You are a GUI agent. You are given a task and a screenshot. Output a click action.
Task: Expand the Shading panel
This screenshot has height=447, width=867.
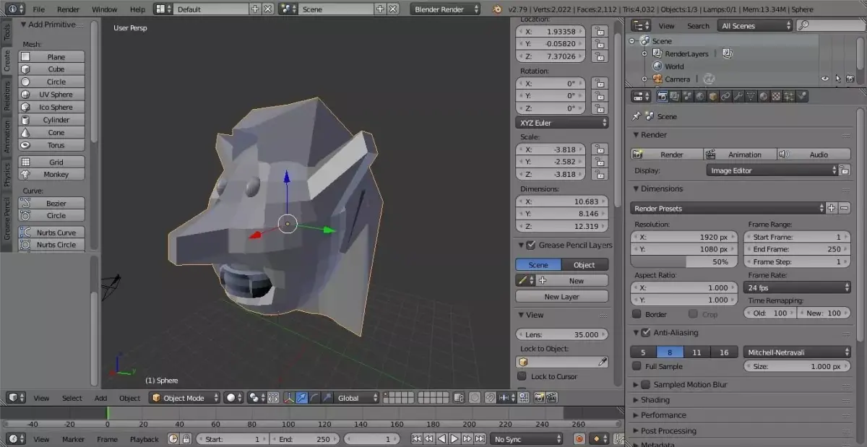655,399
